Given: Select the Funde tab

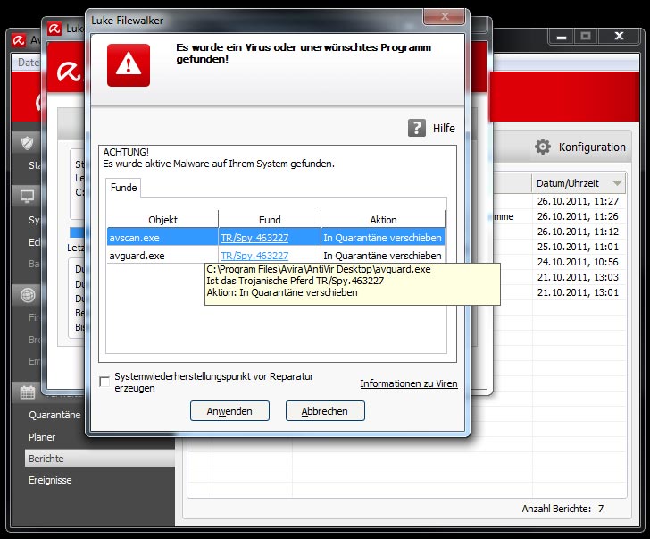Looking at the screenshot, I should [x=123, y=188].
